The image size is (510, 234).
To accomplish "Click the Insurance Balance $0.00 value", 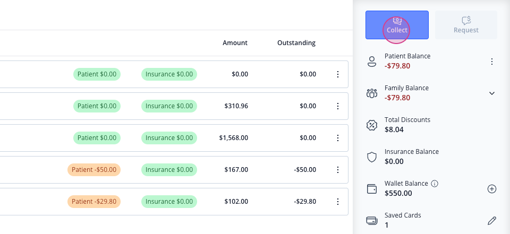I will click(x=394, y=161).
